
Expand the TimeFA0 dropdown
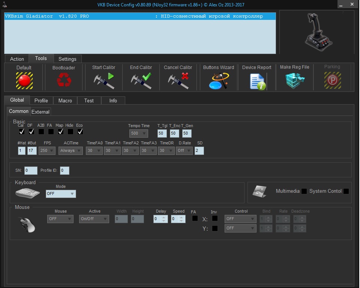coord(94,151)
